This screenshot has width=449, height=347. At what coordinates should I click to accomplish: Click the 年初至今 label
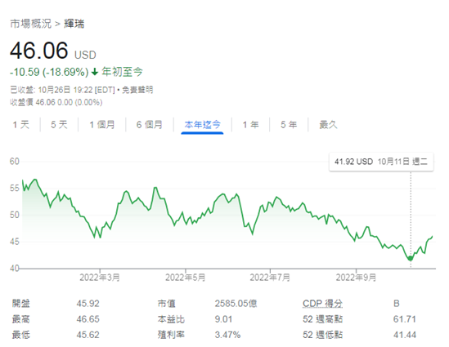[122, 72]
